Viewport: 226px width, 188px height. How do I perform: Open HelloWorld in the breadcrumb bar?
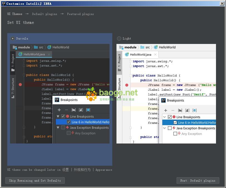(x=60, y=47)
